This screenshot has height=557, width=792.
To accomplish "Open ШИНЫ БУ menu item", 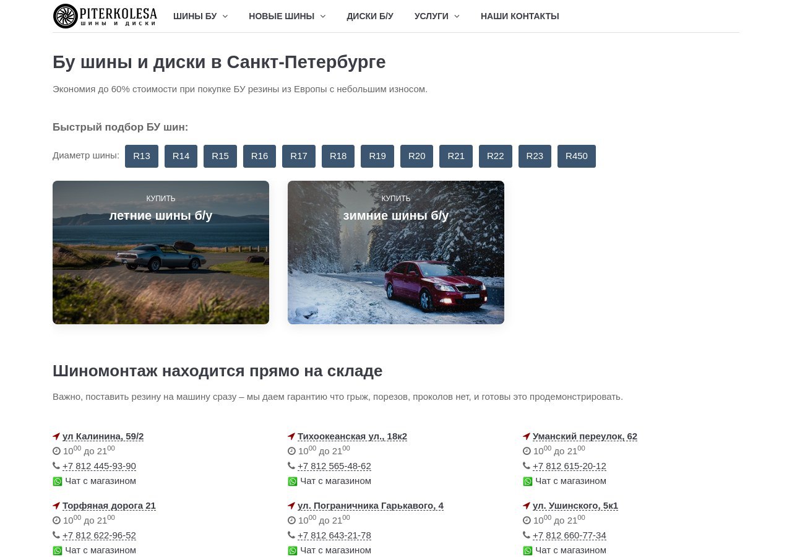I will point(195,16).
